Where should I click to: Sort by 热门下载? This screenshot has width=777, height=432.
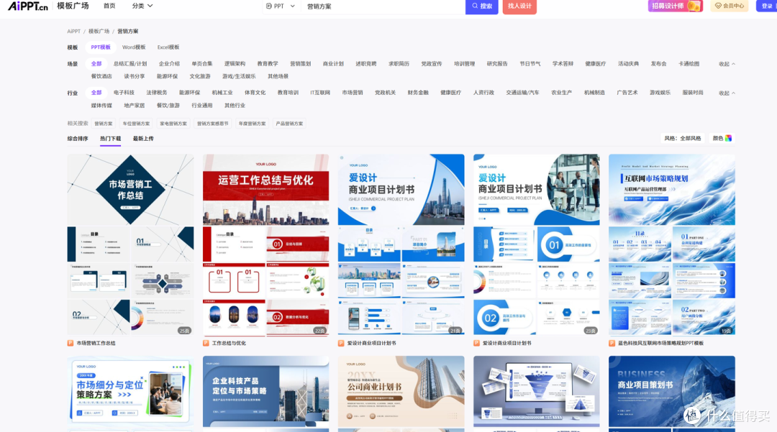(x=111, y=139)
